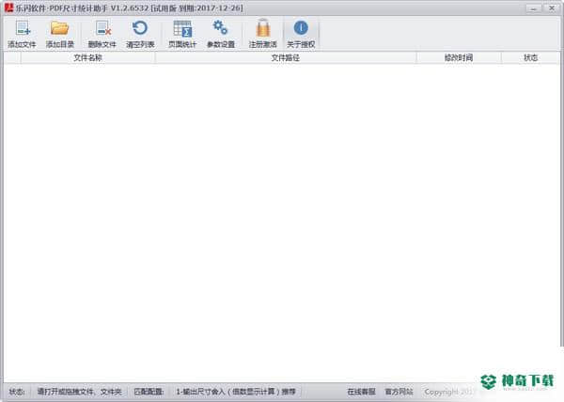Run 页面统计 page statistics
Image resolution: width=564 pixels, height=402 pixels.
click(x=182, y=34)
